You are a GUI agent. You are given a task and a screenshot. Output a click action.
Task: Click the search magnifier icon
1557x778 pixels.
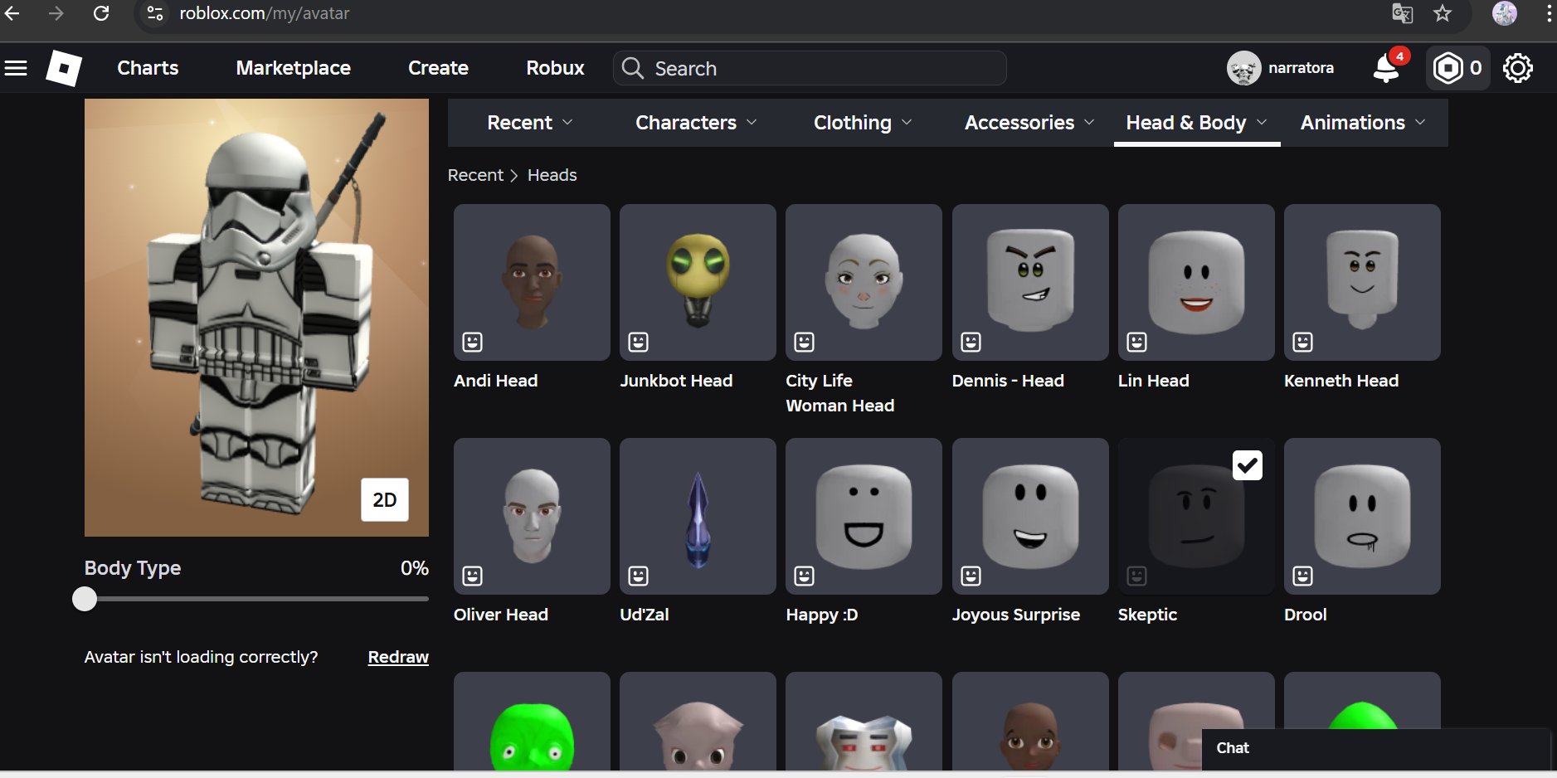tap(633, 68)
